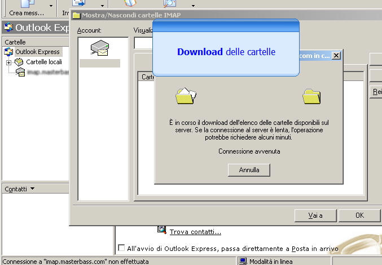Click the closed folder icon in download dialog

(311, 96)
